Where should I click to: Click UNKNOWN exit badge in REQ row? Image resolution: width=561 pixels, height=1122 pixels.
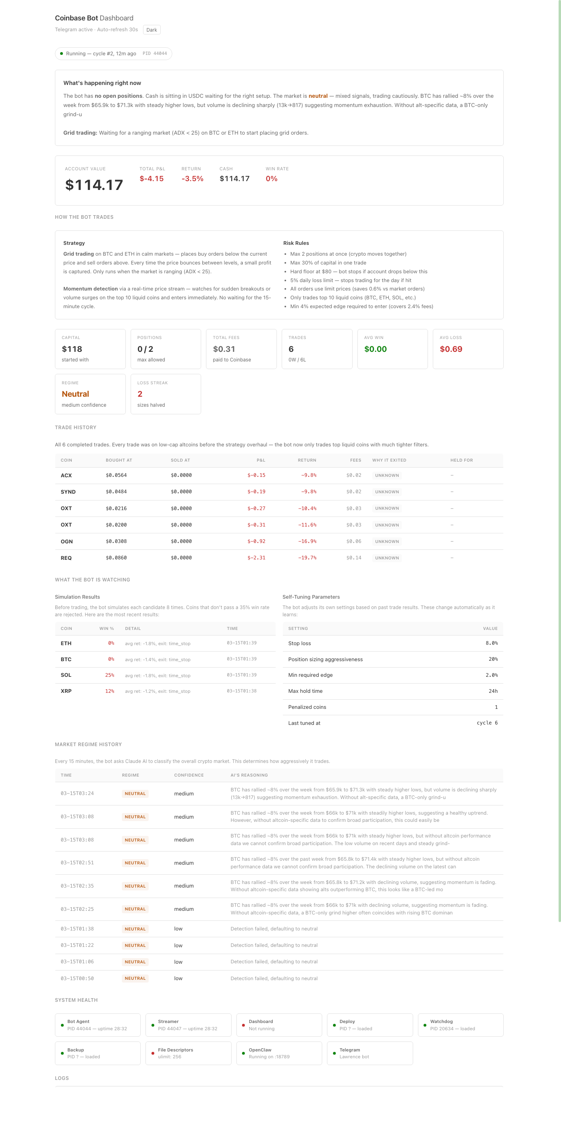click(387, 558)
